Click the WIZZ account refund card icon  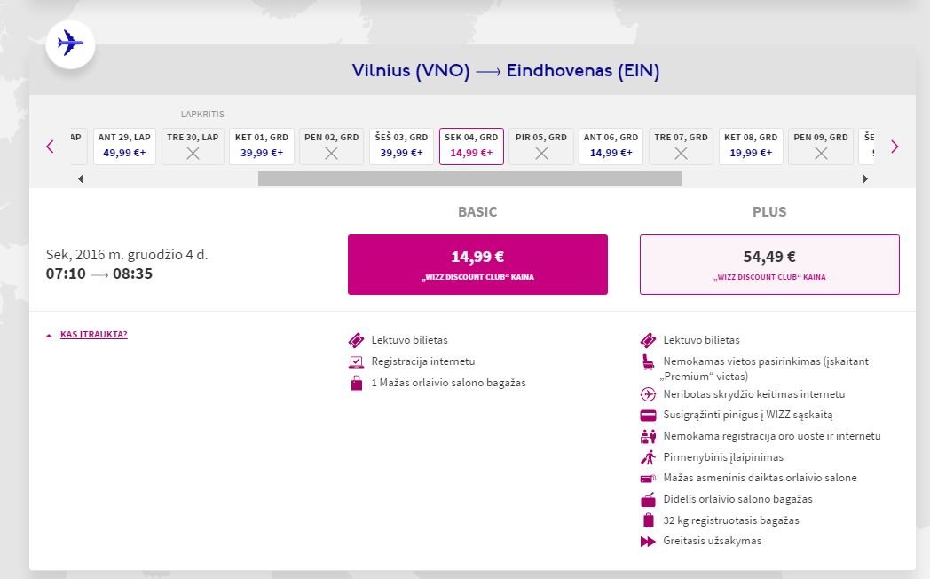649,416
